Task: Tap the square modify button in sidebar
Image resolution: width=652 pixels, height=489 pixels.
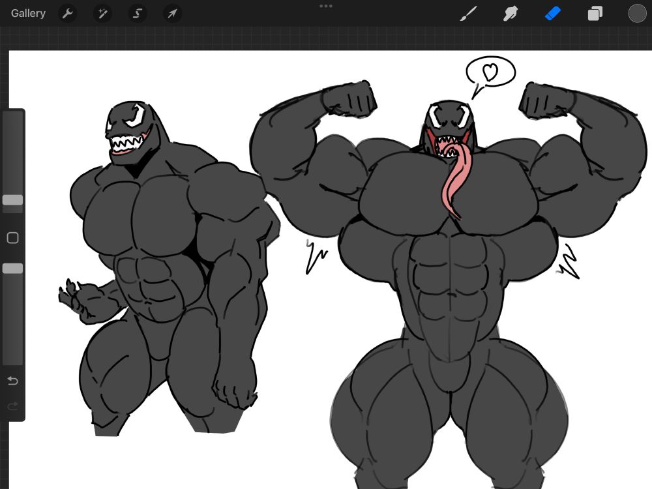Action: pos(13,238)
